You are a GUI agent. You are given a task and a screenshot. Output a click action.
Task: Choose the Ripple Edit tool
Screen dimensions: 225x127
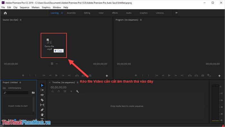click(x=42, y=95)
